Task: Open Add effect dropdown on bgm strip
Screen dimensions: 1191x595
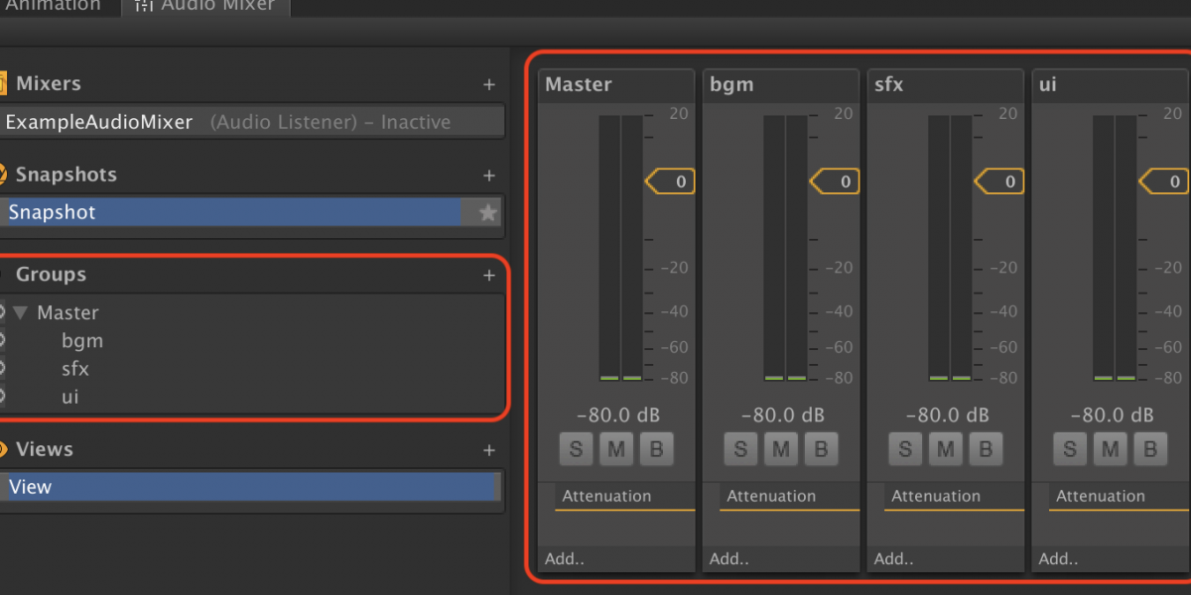Action: 729,559
